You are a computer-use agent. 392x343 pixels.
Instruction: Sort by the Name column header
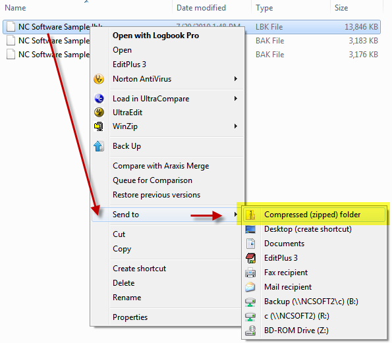(16, 8)
